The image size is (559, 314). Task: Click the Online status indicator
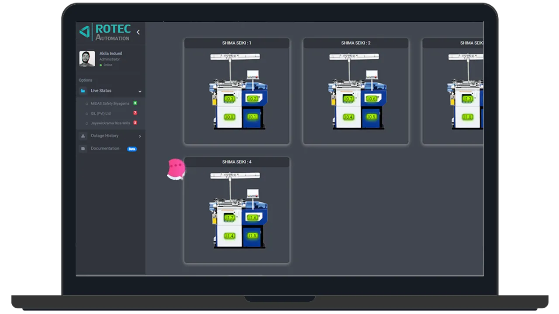pos(106,65)
